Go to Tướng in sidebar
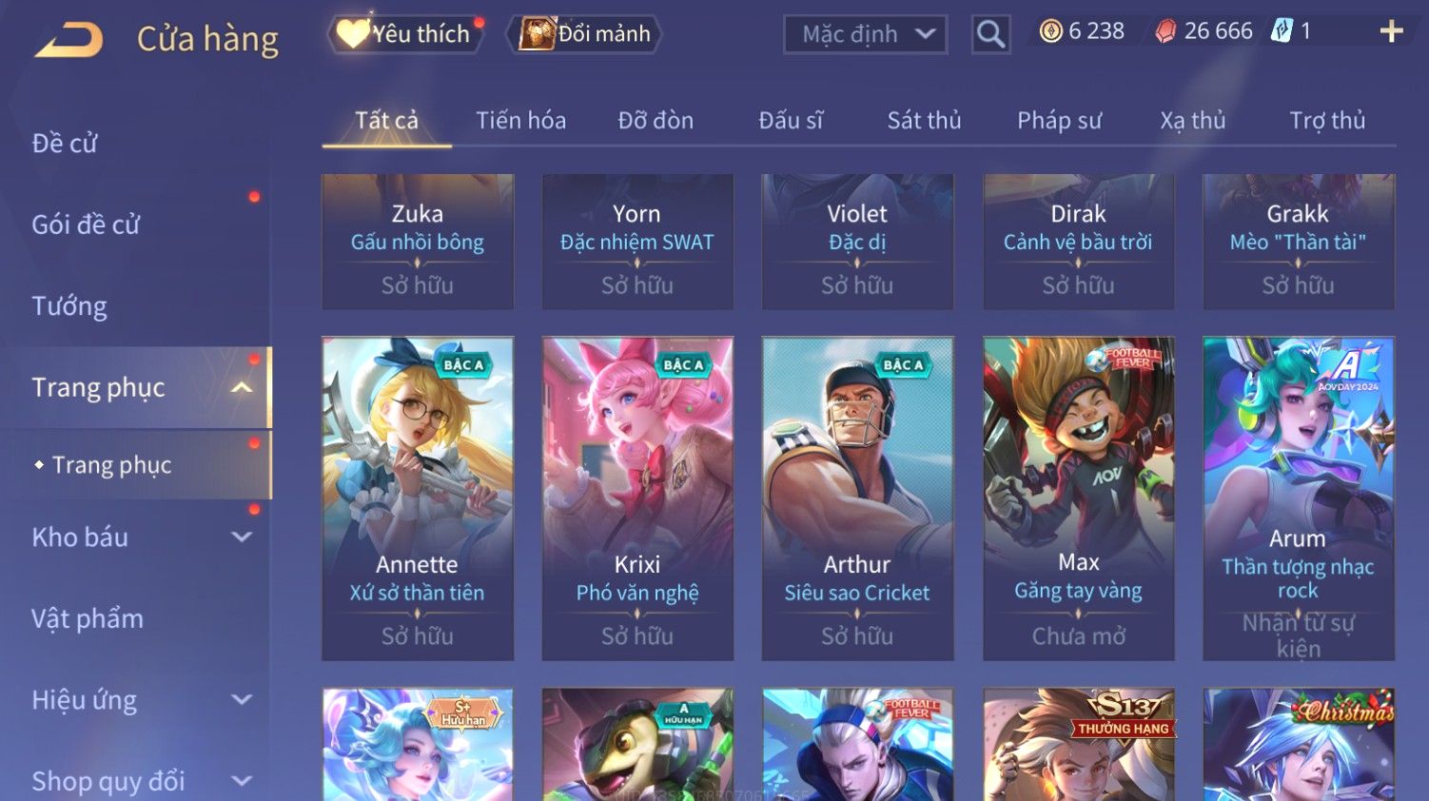 pyautogui.click(x=69, y=306)
